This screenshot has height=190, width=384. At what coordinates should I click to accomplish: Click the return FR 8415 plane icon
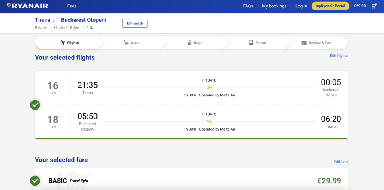pos(209,122)
